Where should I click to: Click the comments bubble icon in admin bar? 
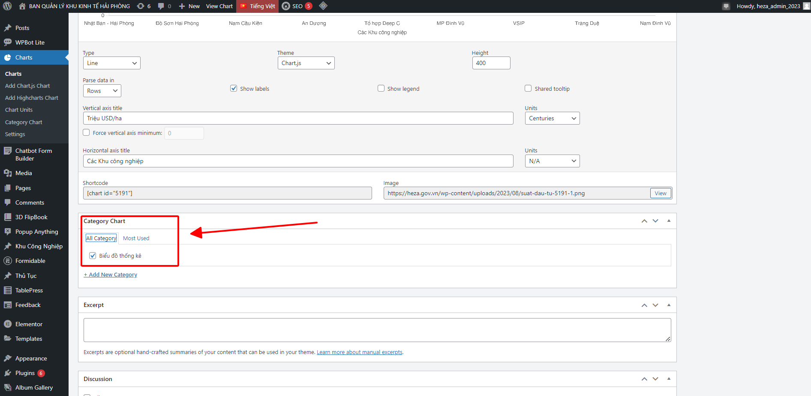(161, 6)
